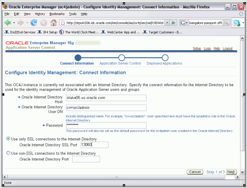Select Use non-SSL connections radio button

tap(8, 153)
